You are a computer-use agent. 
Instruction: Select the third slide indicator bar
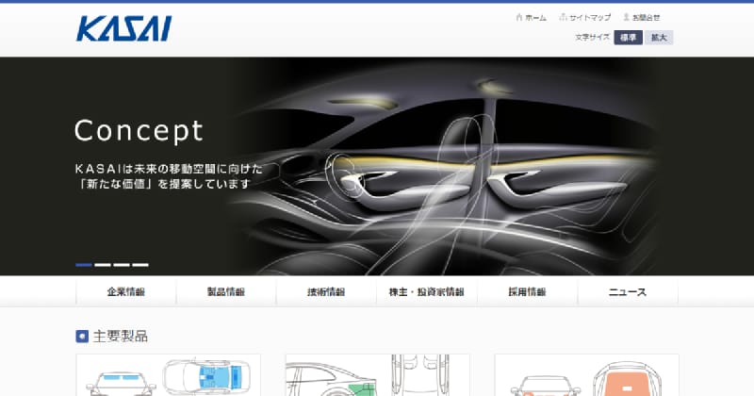[122, 265]
